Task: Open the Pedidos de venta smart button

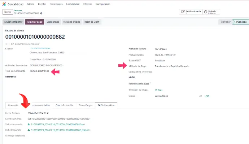Action: (x=191, y=12)
